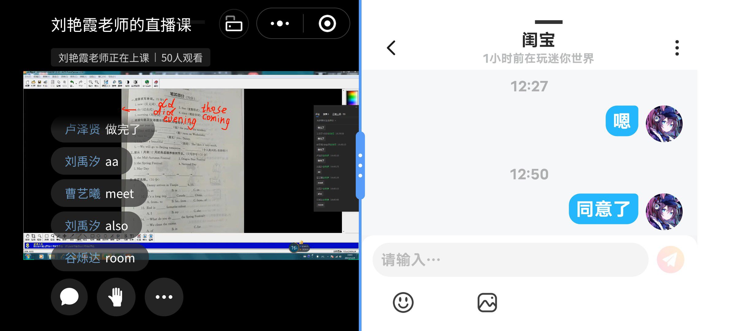The height and width of the screenshot is (331, 736).
Task: Open mini-program three-dot menu
Action: [x=280, y=24]
